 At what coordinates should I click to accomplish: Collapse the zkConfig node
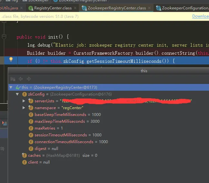tap(17, 94)
